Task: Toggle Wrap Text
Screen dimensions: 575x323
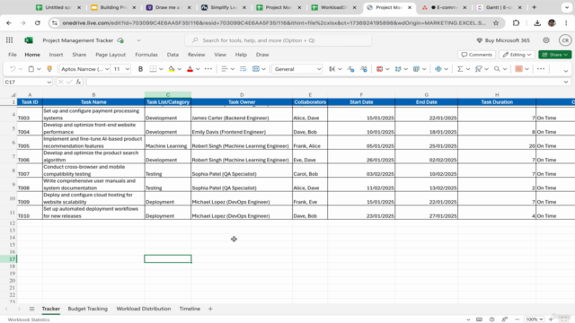Action: pyautogui.click(x=243, y=69)
